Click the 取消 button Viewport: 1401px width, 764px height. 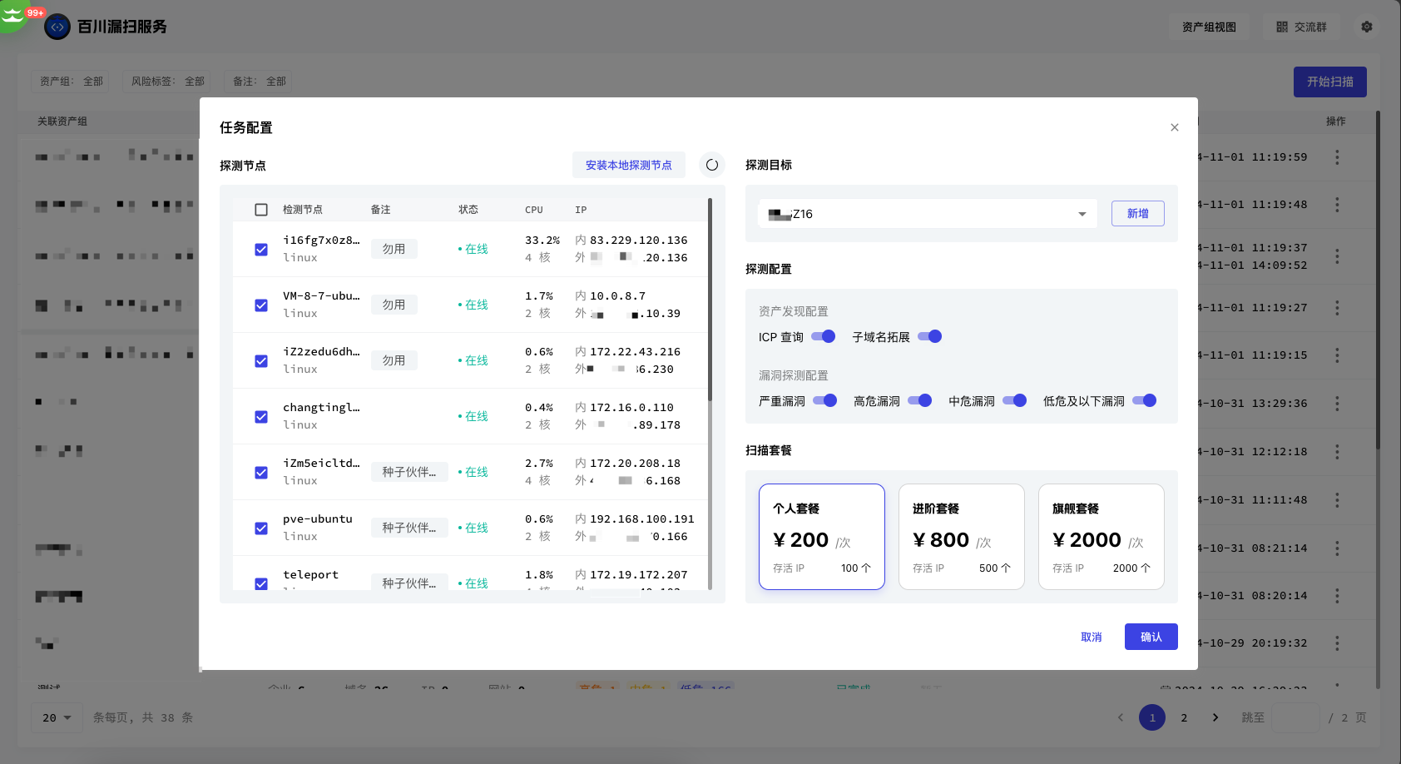tap(1092, 637)
